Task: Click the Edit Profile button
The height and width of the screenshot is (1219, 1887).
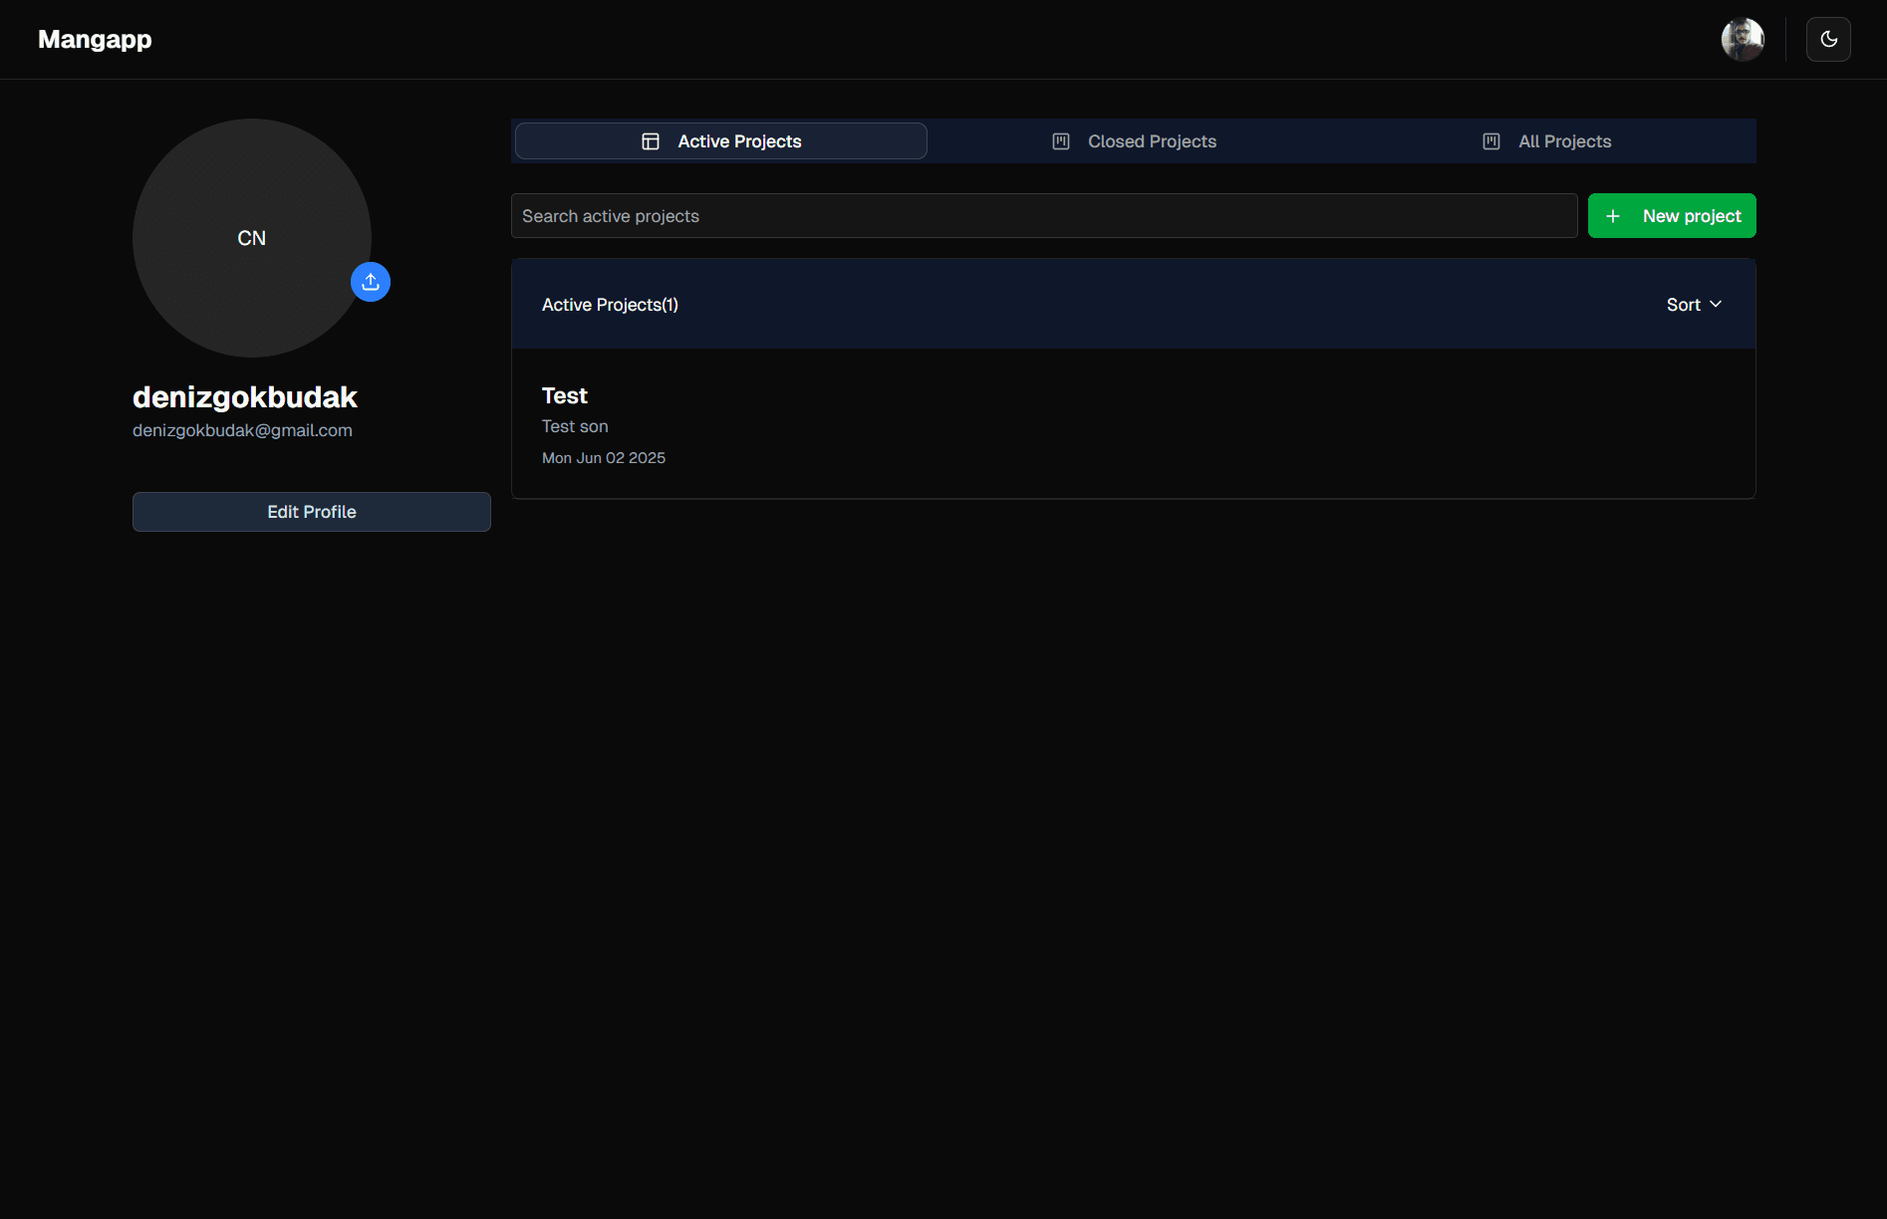Action: pos(311,511)
